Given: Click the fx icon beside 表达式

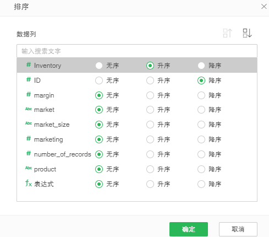Looking at the screenshot, I should coord(29,183).
